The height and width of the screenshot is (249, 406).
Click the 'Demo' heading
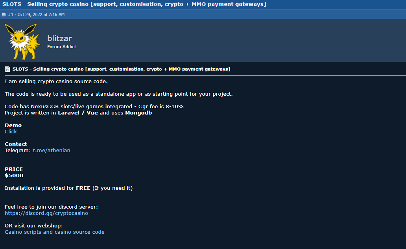13,125
